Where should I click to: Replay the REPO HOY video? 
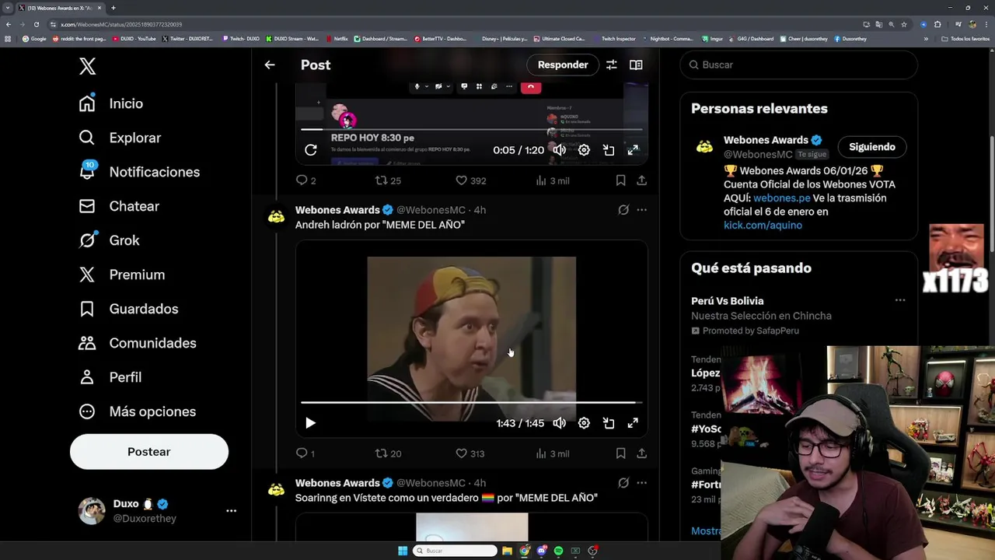pyautogui.click(x=311, y=150)
